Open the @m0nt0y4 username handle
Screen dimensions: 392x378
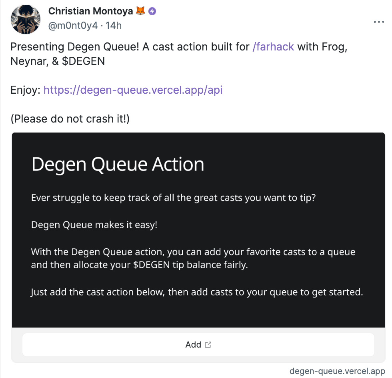point(73,26)
